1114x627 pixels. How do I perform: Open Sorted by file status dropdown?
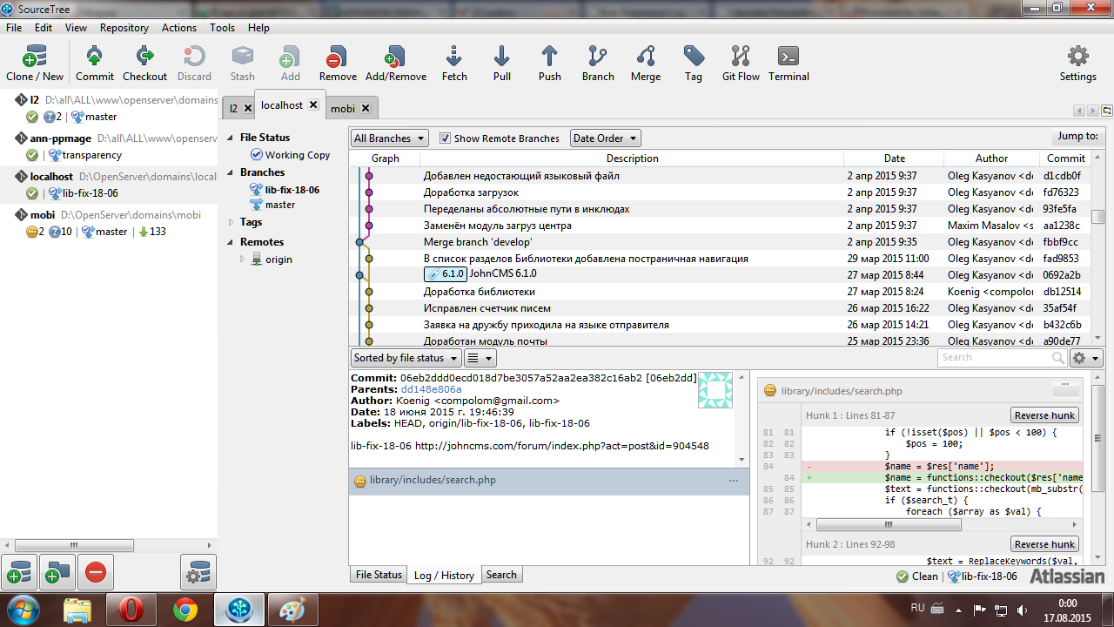click(x=405, y=358)
